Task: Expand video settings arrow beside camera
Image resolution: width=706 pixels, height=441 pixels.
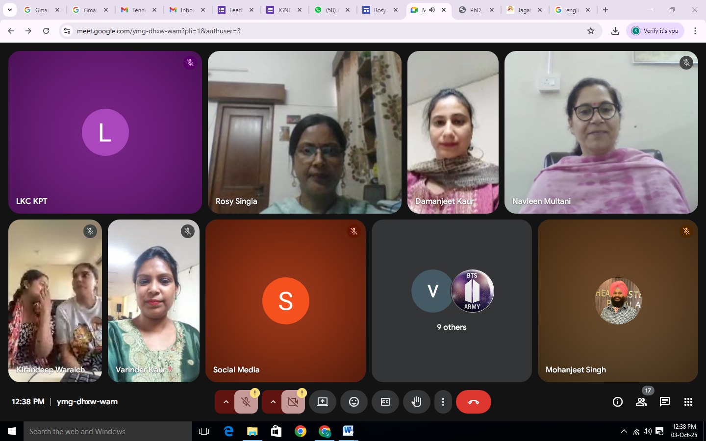Action: [x=273, y=402]
